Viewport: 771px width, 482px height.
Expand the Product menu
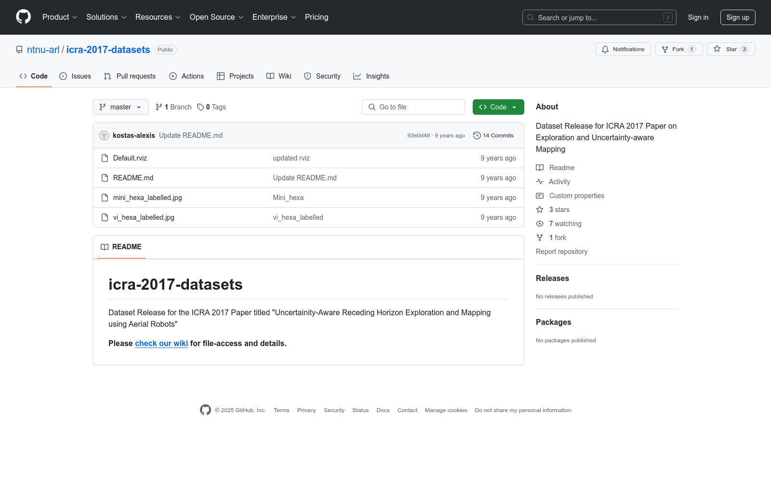(x=60, y=17)
